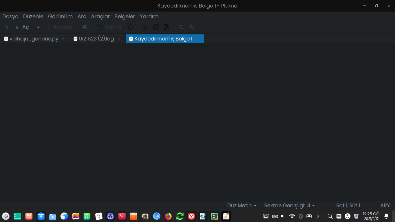
Task: Open the orange multitasking view taskbar icon
Action: coord(29,216)
